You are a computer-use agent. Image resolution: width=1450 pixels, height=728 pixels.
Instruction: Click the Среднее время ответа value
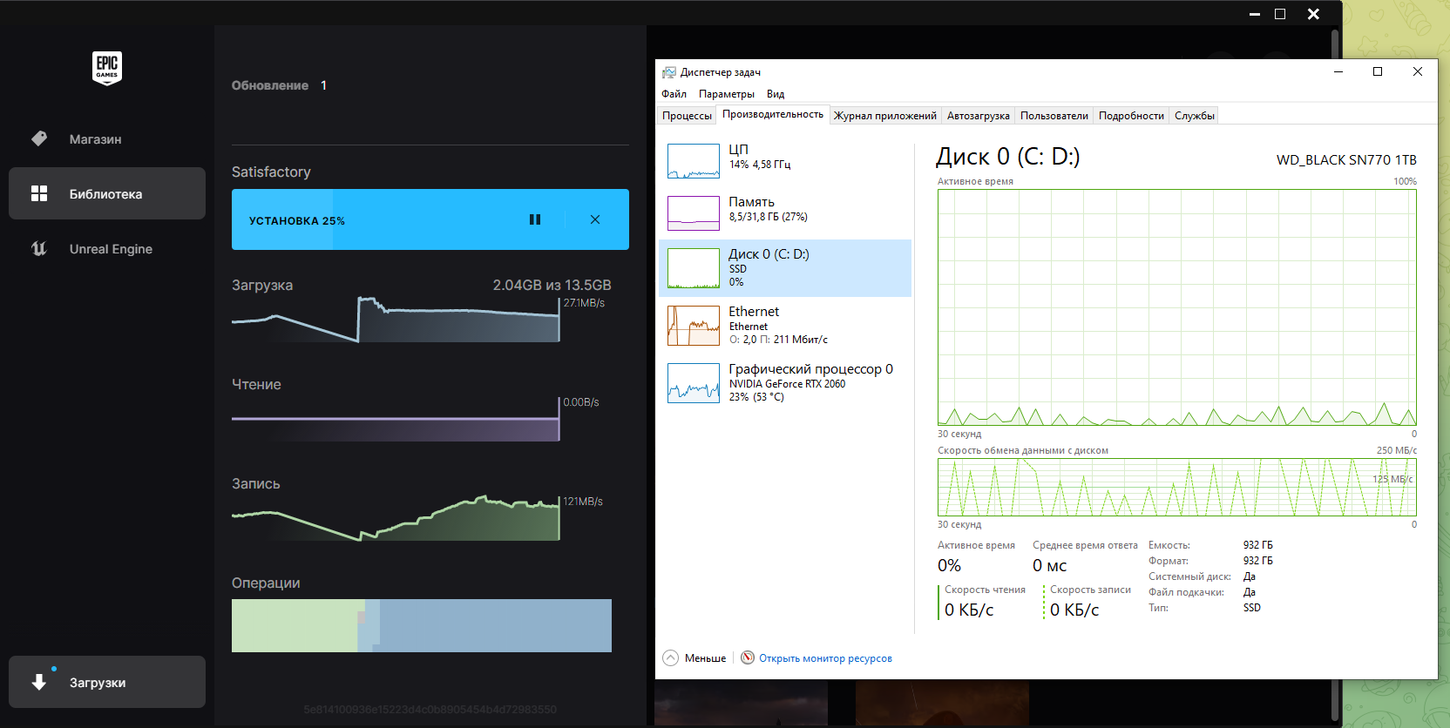(x=1049, y=565)
